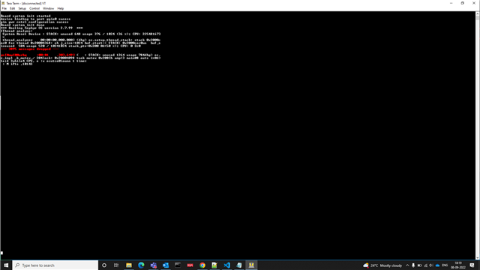Click the scrollbar down arrow

tap(478, 258)
